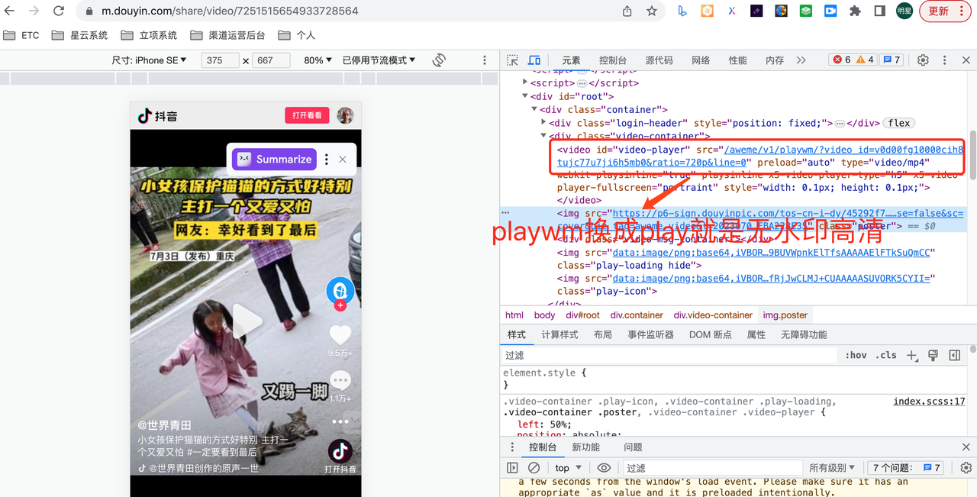The image size is (977, 497).
Task: Collapse the div id="root" node
Action: coord(525,96)
